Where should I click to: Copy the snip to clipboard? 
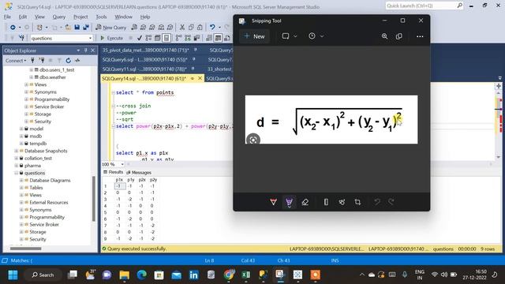click(399, 36)
